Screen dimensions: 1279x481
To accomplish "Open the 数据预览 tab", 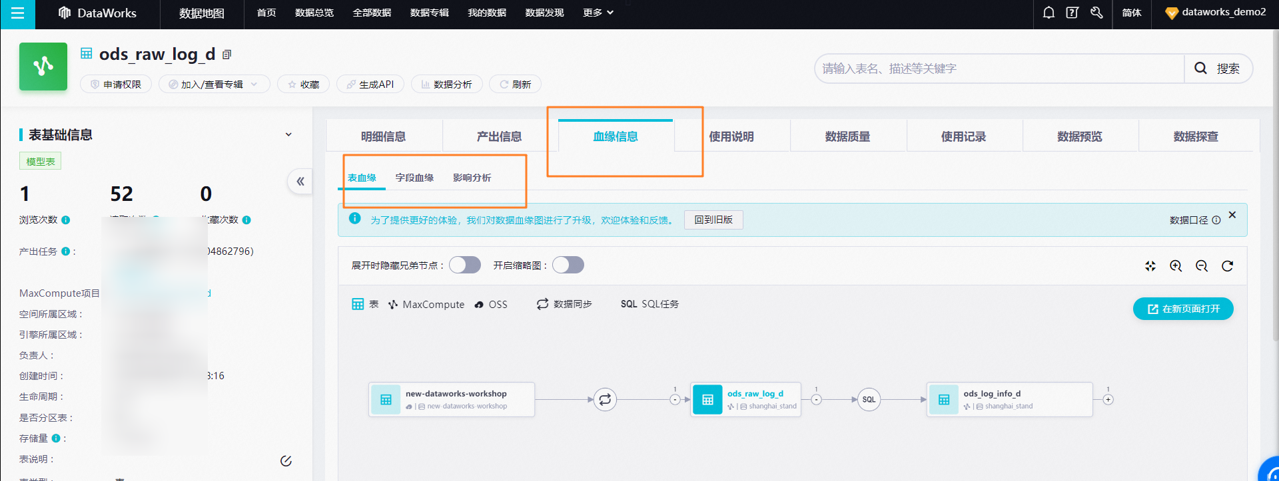I will point(1080,136).
